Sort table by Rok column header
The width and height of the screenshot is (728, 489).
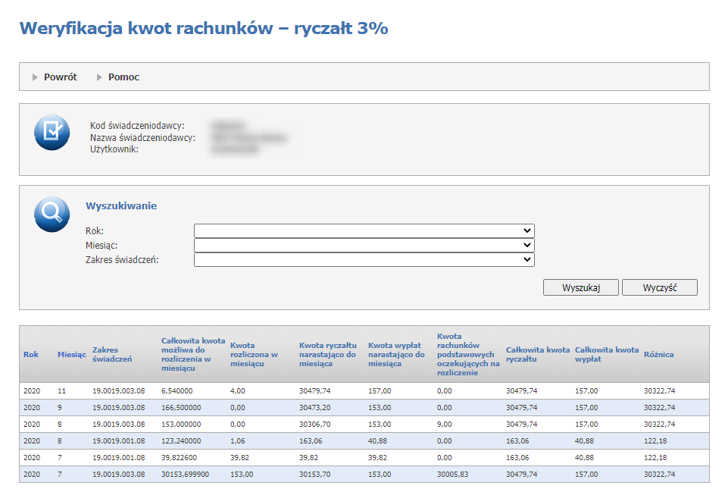coord(31,354)
